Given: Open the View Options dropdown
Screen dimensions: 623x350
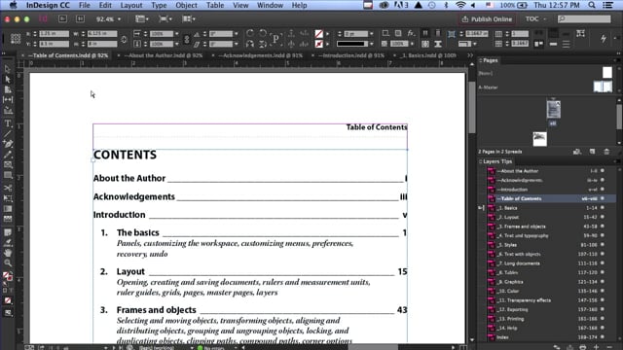Looking at the screenshot, I should click(x=142, y=18).
